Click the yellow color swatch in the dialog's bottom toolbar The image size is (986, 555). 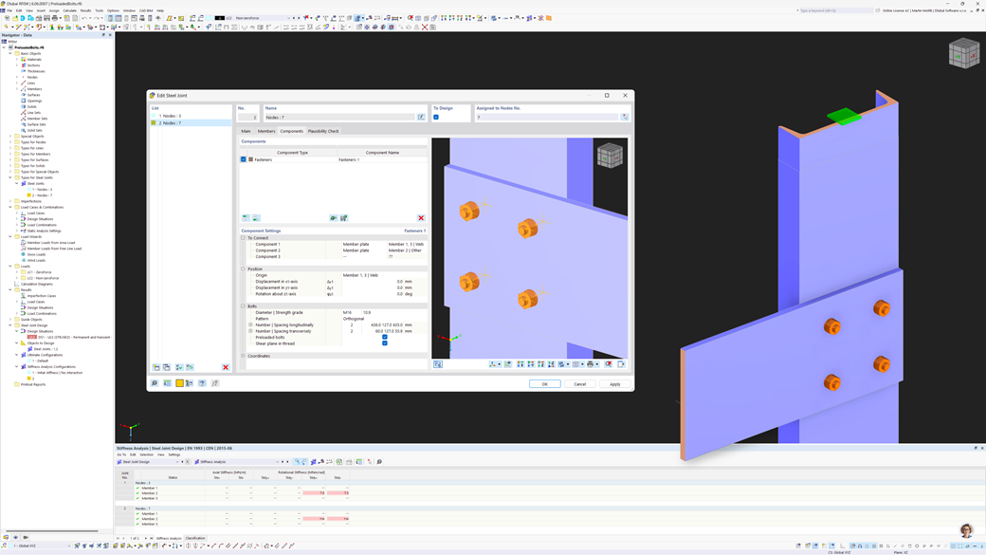tap(179, 383)
